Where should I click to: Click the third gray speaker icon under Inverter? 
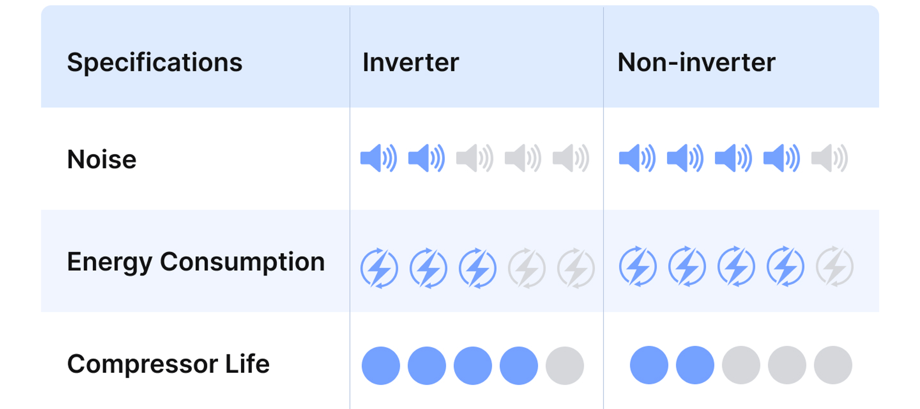(571, 158)
